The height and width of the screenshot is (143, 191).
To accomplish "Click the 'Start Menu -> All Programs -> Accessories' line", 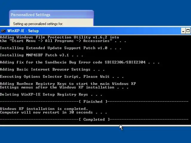I will coord(63,41).
